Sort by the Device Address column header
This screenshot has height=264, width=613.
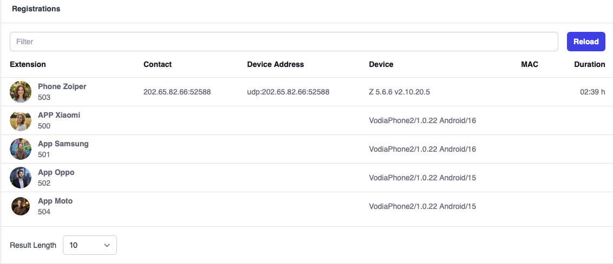[x=275, y=64]
